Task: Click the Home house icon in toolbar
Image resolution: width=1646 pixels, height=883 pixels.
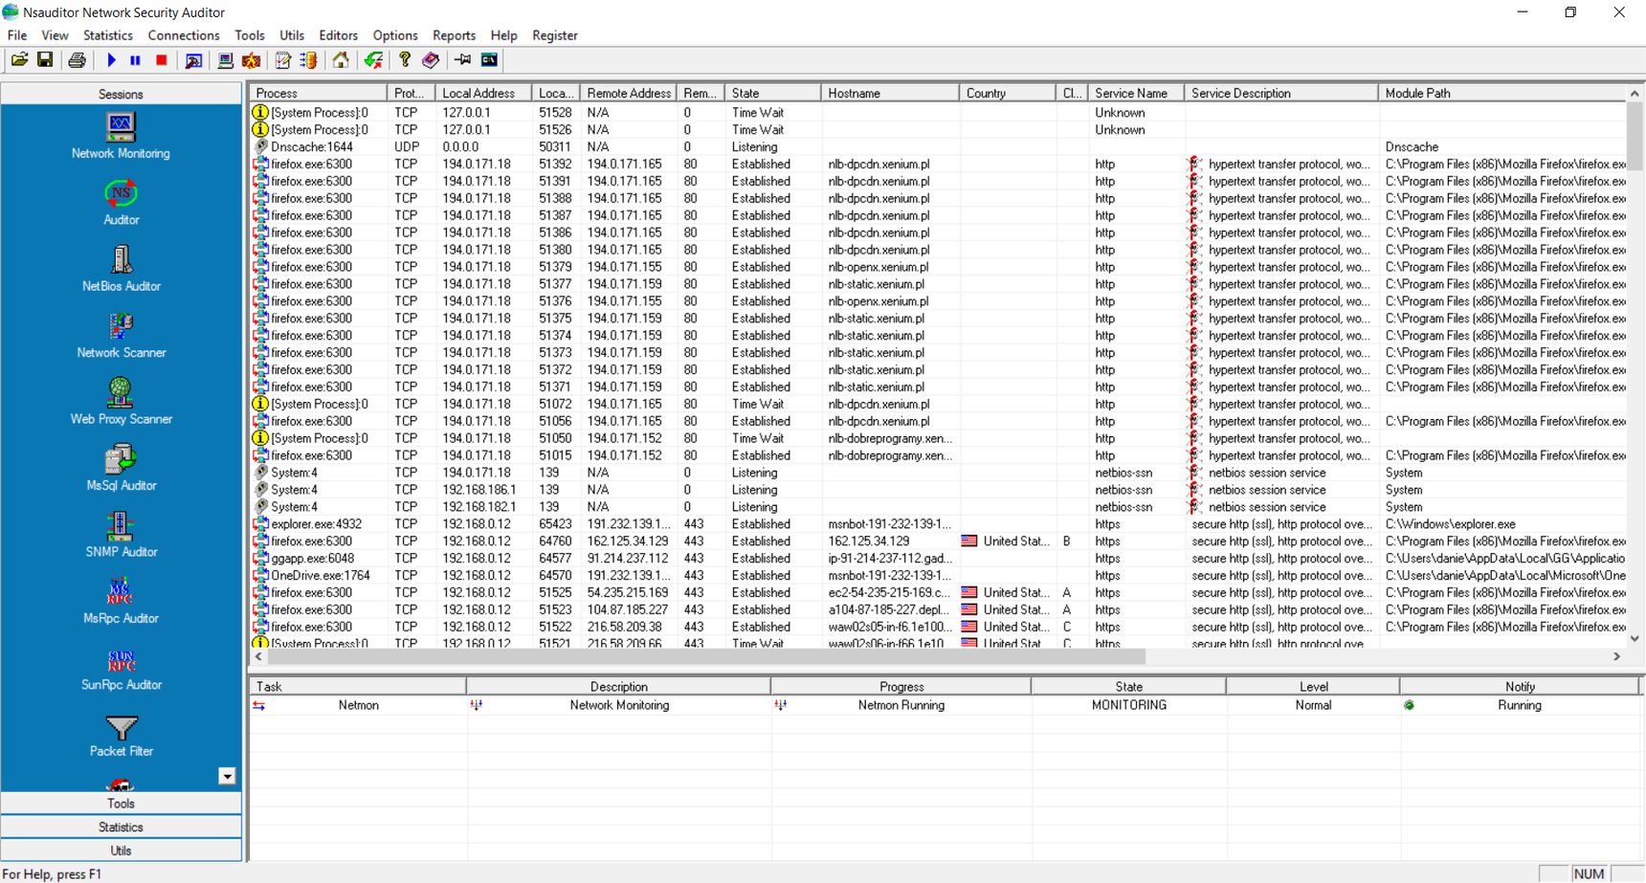Action: coord(341,60)
